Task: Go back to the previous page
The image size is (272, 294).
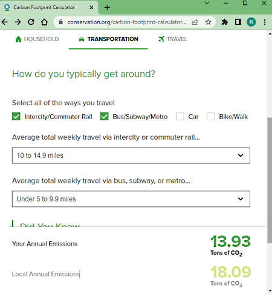Action: pyautogui.click(x=5, y=22)
